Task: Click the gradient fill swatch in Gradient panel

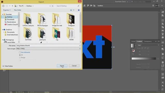Action: 133,46
